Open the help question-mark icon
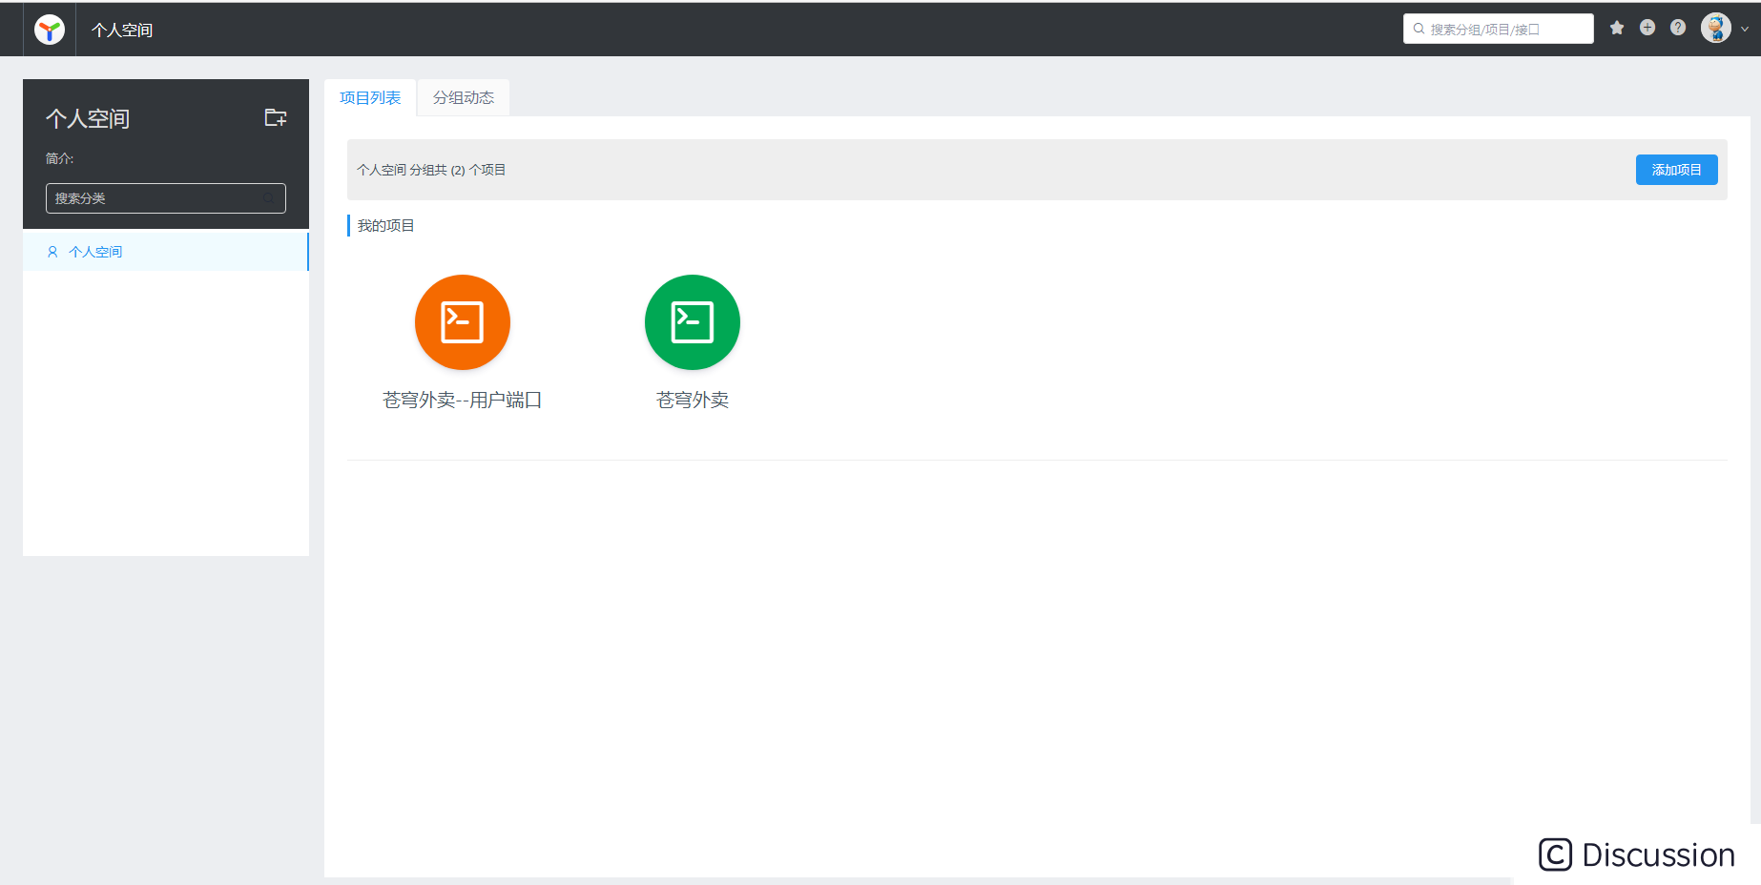 click(1678, 28)
